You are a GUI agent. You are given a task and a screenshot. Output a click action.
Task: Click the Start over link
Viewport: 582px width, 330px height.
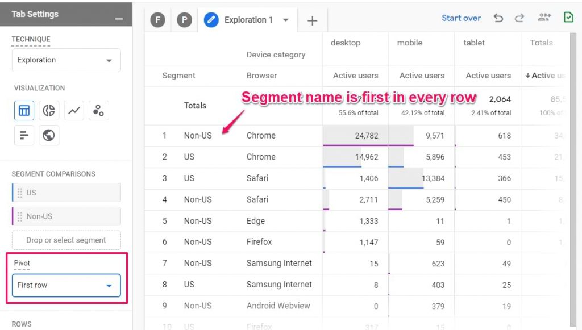coord(461,18)
